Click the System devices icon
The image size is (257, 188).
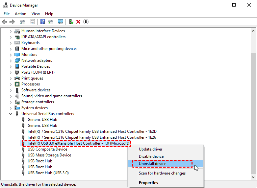tap(17, 108)
